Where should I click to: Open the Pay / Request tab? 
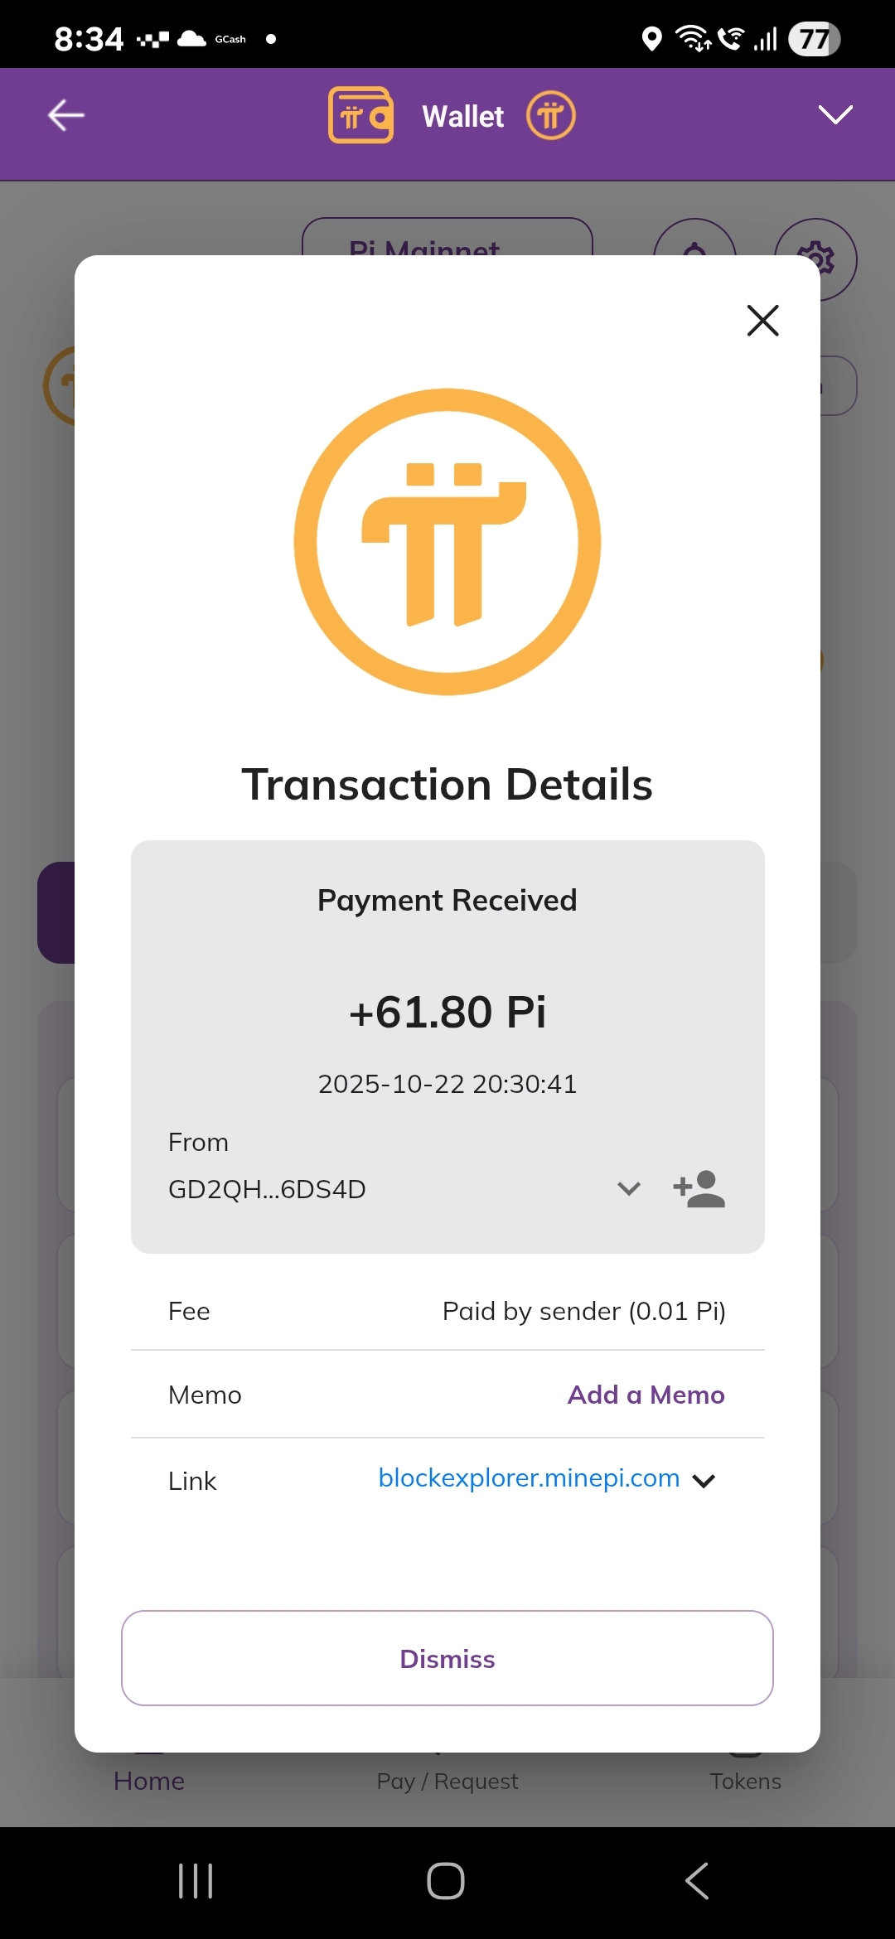coord(447,1780)
